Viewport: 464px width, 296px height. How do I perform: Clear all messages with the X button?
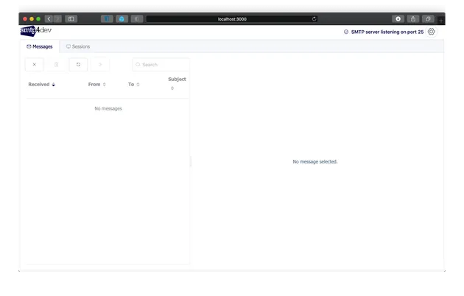[35, 65]
